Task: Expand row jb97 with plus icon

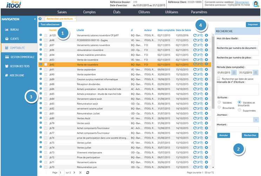Action: coord(41,45)
